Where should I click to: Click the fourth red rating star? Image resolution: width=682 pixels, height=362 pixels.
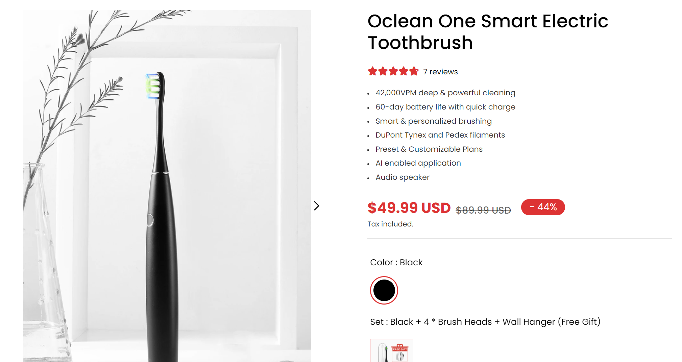pyautogui.click(x=404, y=71)
